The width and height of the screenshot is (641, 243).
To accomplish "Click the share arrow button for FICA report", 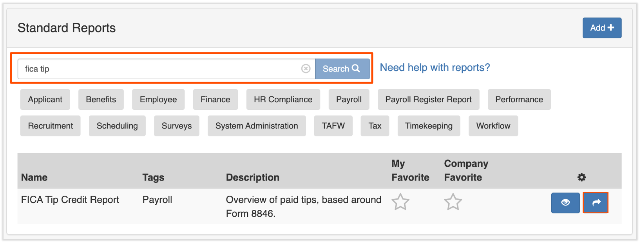I will click(596, 202).
